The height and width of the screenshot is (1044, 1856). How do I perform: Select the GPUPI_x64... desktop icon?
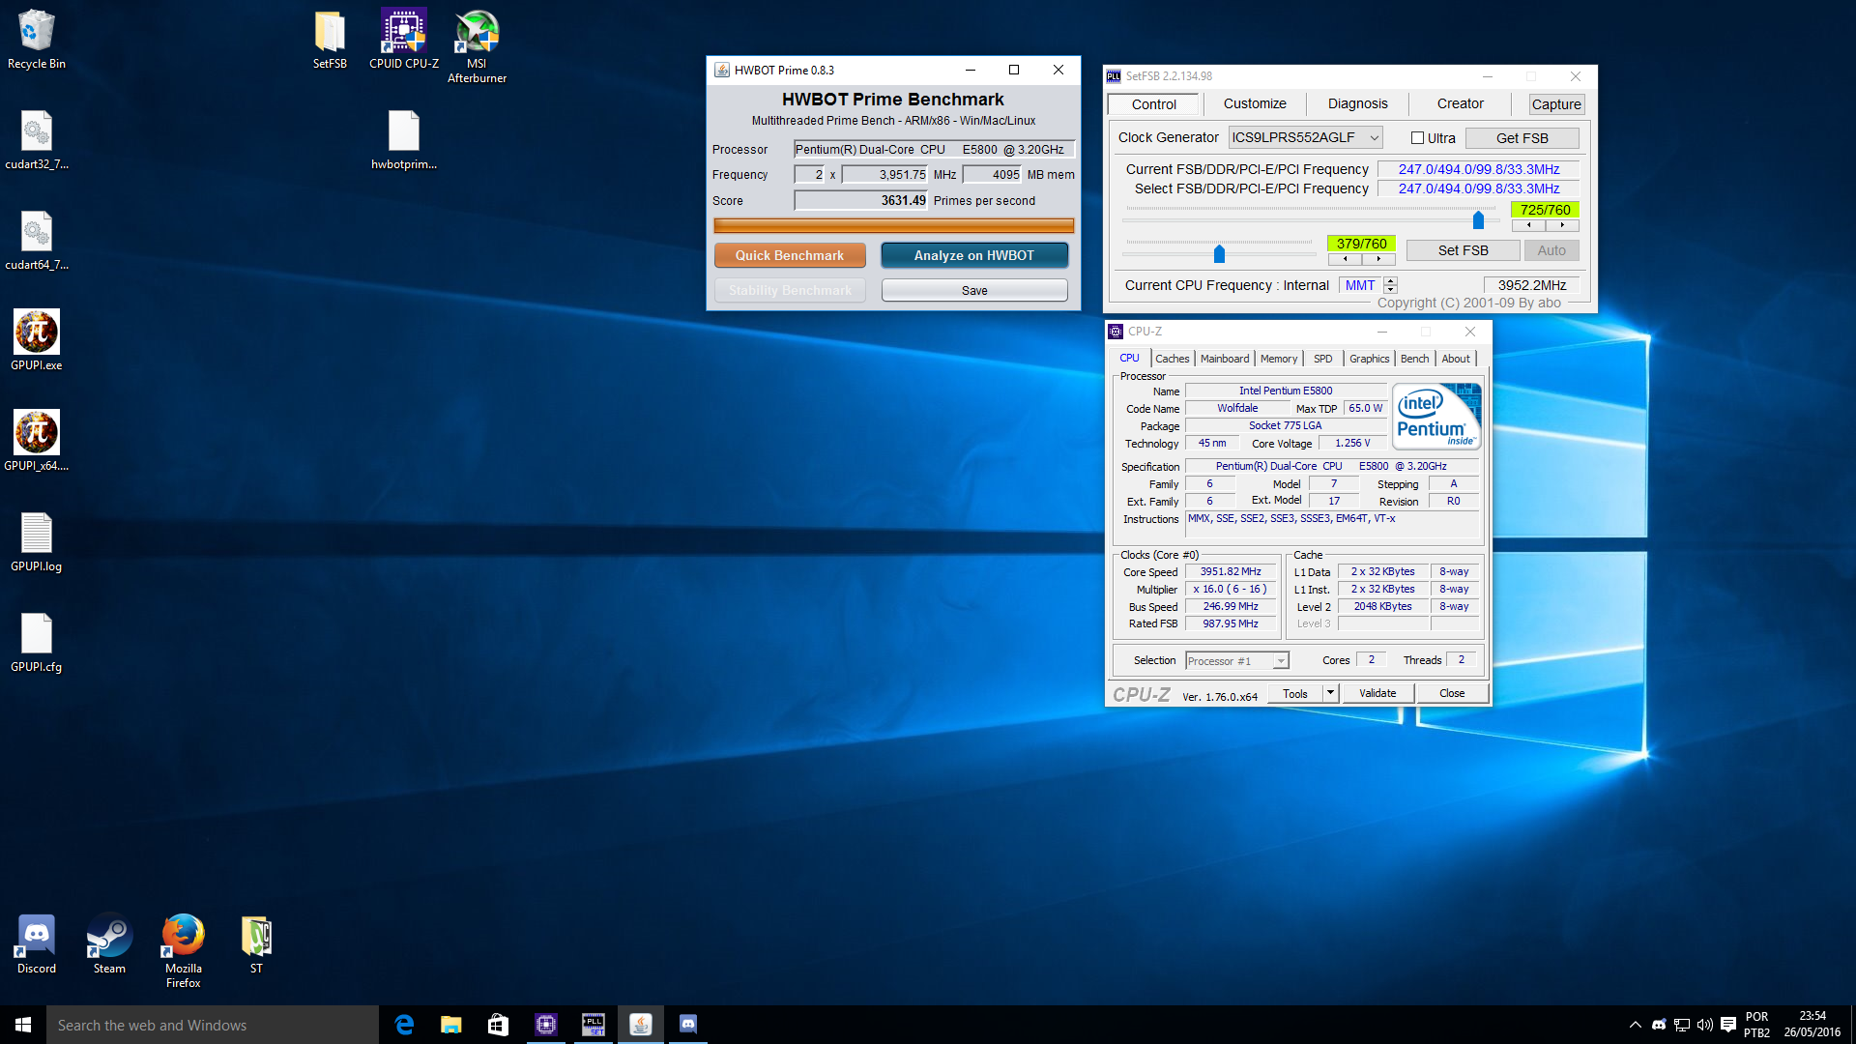click(x=37, y=442)
